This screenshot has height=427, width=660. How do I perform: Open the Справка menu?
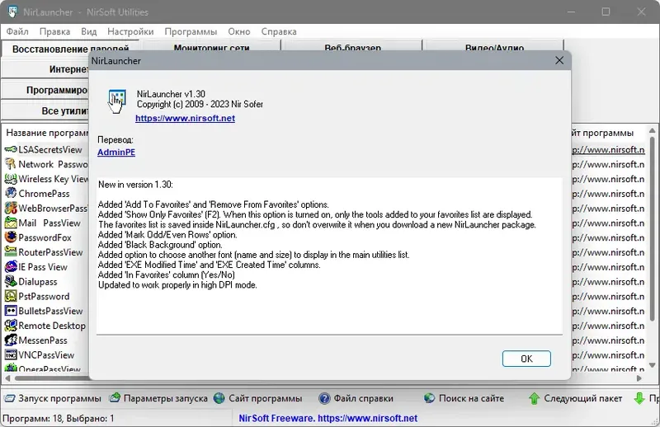(279, 31)
